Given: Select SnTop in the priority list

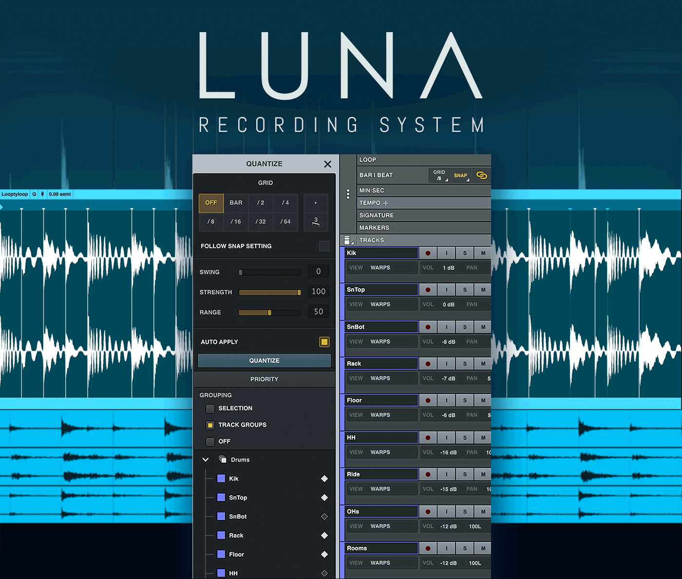Looking at the screenshot, I should pos(238,498).
